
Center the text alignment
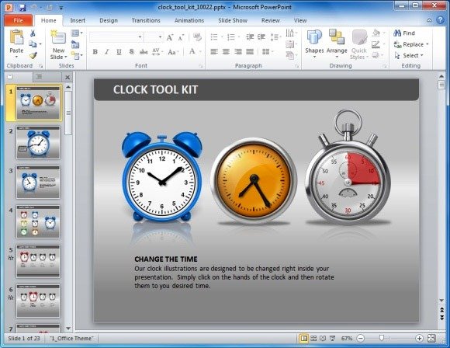[226, 52]
